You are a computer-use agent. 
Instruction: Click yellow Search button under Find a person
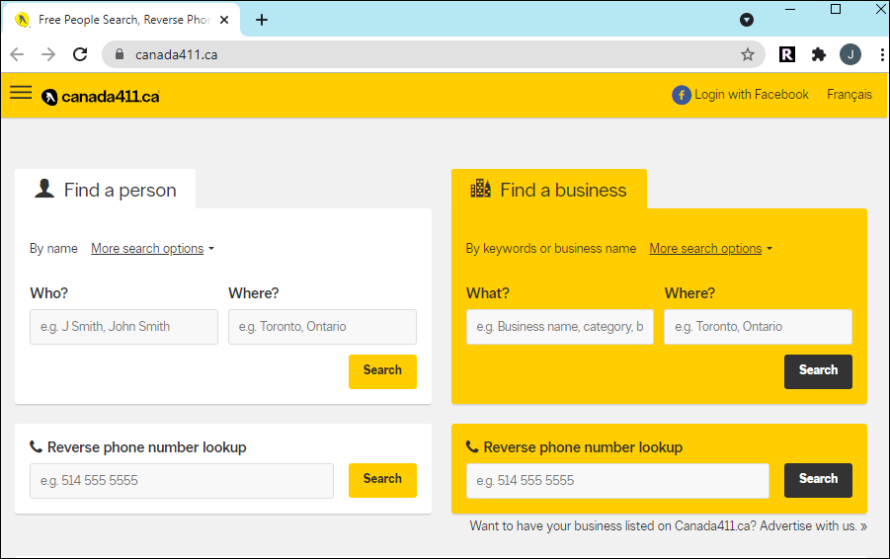pos(382,371)
